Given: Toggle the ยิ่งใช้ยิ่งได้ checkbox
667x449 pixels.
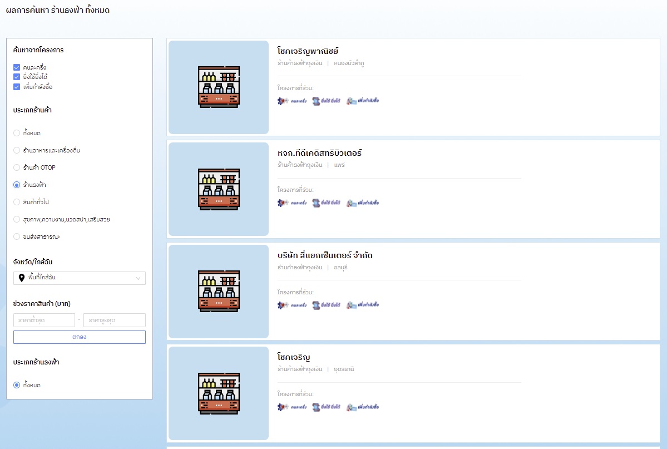Looking at the screenshot, I should coord(17,77).
